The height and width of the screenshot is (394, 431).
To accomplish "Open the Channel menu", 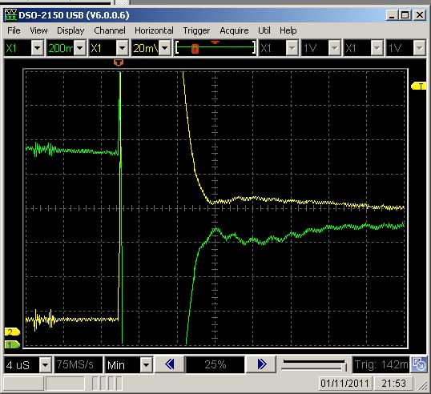I will point(110,30).
